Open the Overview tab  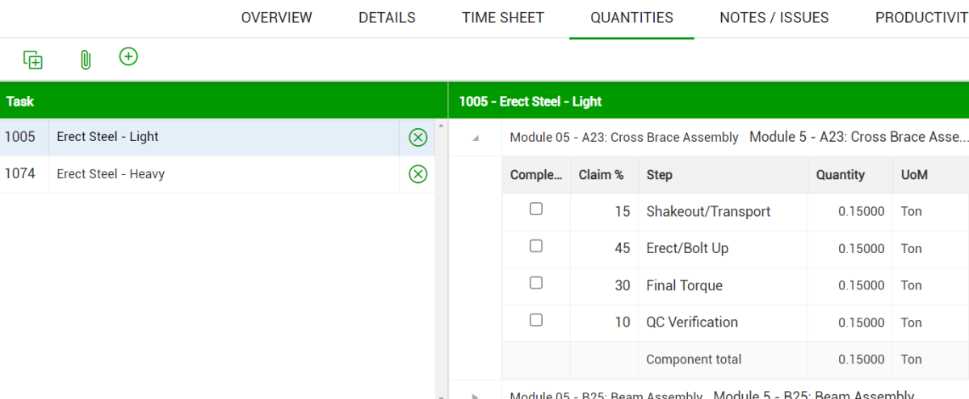276,18
